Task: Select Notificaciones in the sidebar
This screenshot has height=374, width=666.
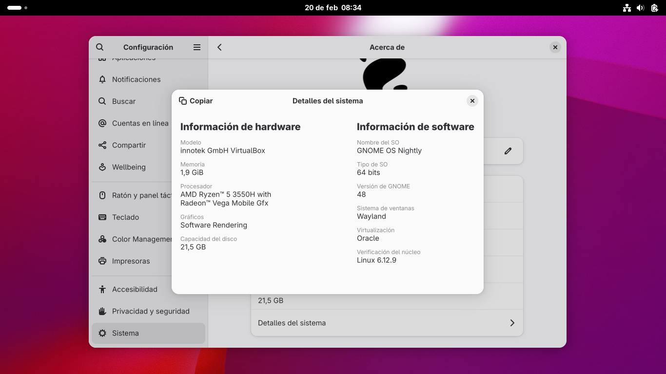Action: click(148, 79)
